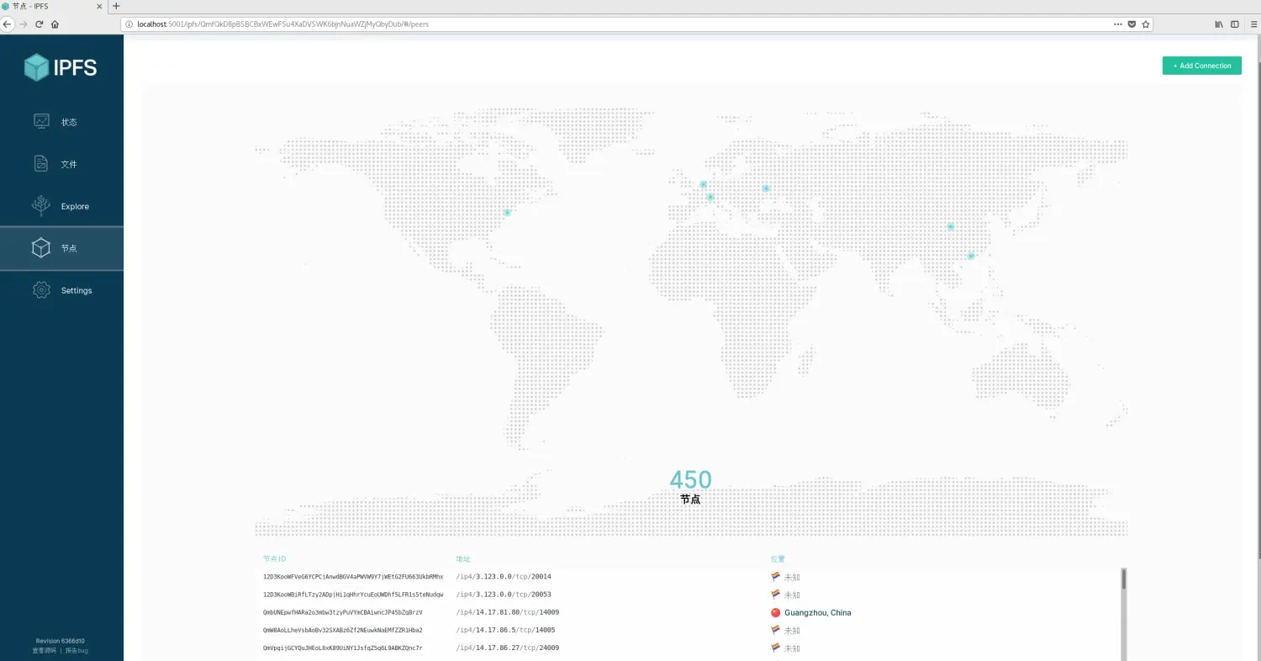Image resolution: width=1261 pixels, height=661 pixels.
Task: Click the files document icon in sidebar
Action: [41, 164]
